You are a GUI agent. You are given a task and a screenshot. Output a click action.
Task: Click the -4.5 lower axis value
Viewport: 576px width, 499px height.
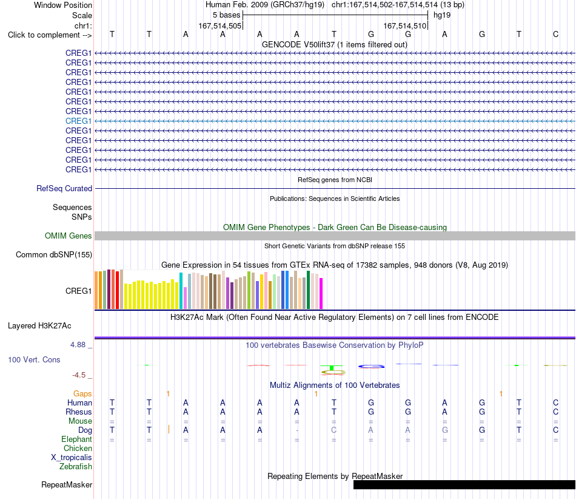79,375
